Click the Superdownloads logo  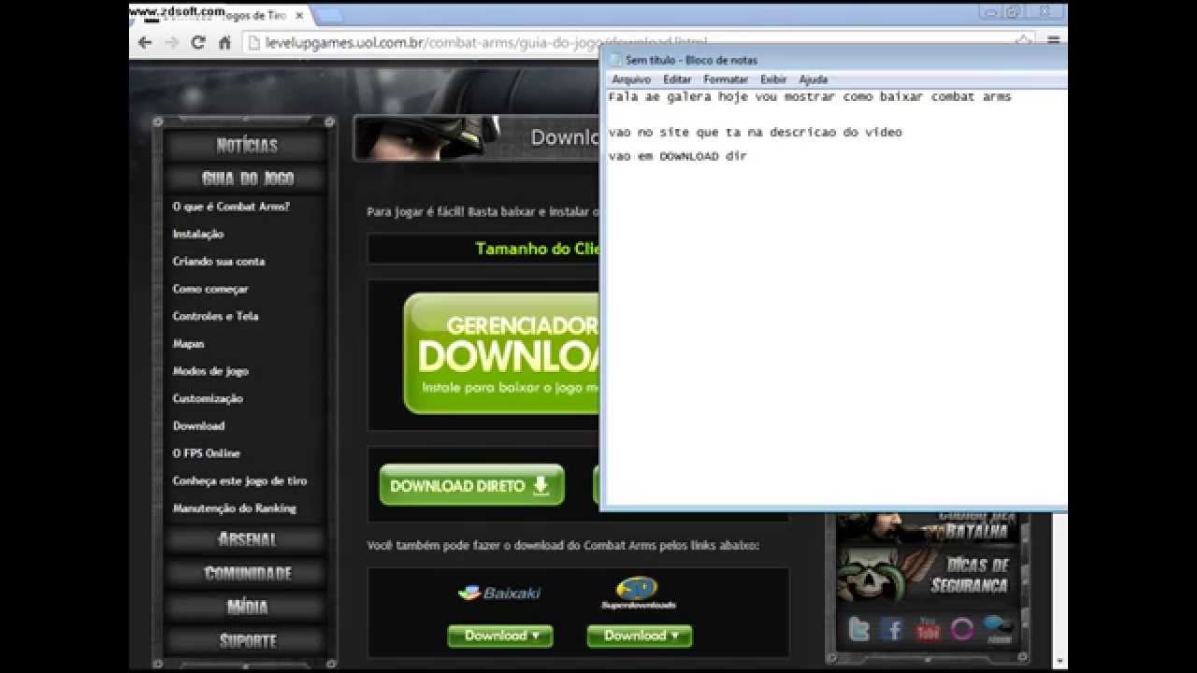pyautogui.click(x=638, y=594)
